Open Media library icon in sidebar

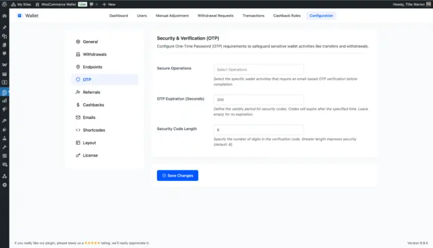[x=4, y=36]
